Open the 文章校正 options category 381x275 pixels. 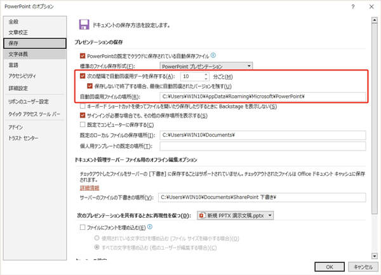[35, 32]
